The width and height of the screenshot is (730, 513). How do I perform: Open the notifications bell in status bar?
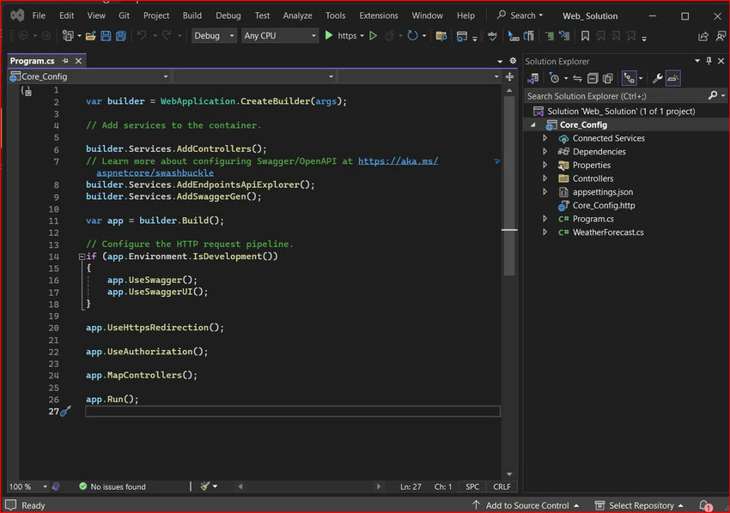point(704,505)
